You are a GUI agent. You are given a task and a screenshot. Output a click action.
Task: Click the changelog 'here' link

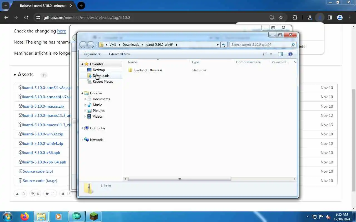point(61,31)
